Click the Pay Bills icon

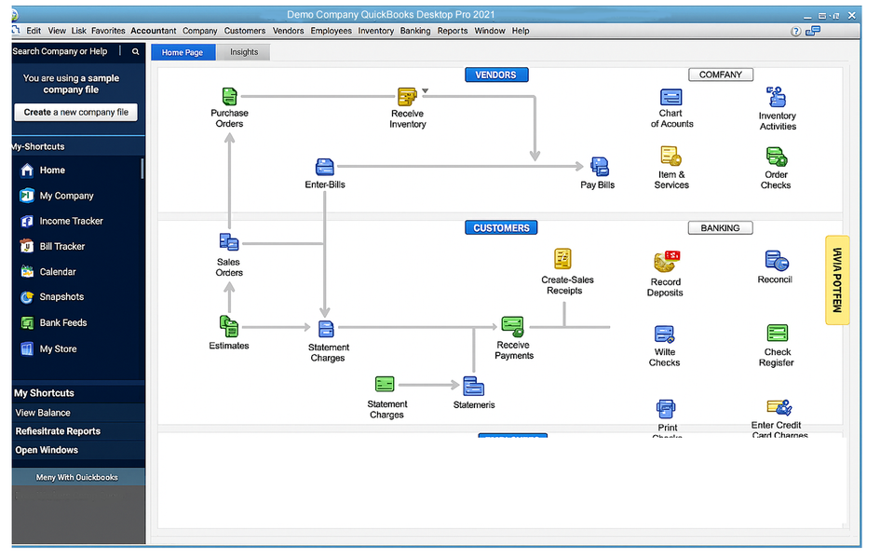[597, 166]
